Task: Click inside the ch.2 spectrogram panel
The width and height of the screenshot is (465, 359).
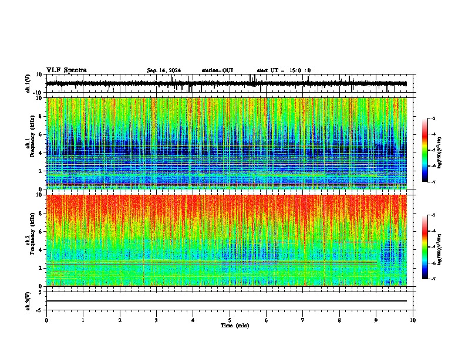Action: 227,241
